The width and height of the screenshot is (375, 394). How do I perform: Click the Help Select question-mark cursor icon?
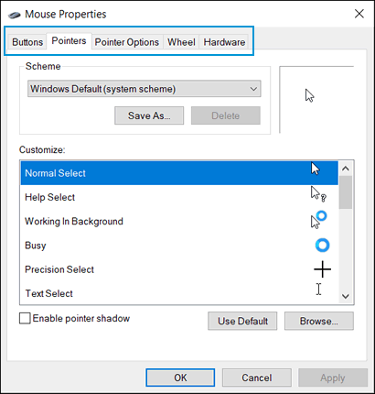tap(318, 194)
